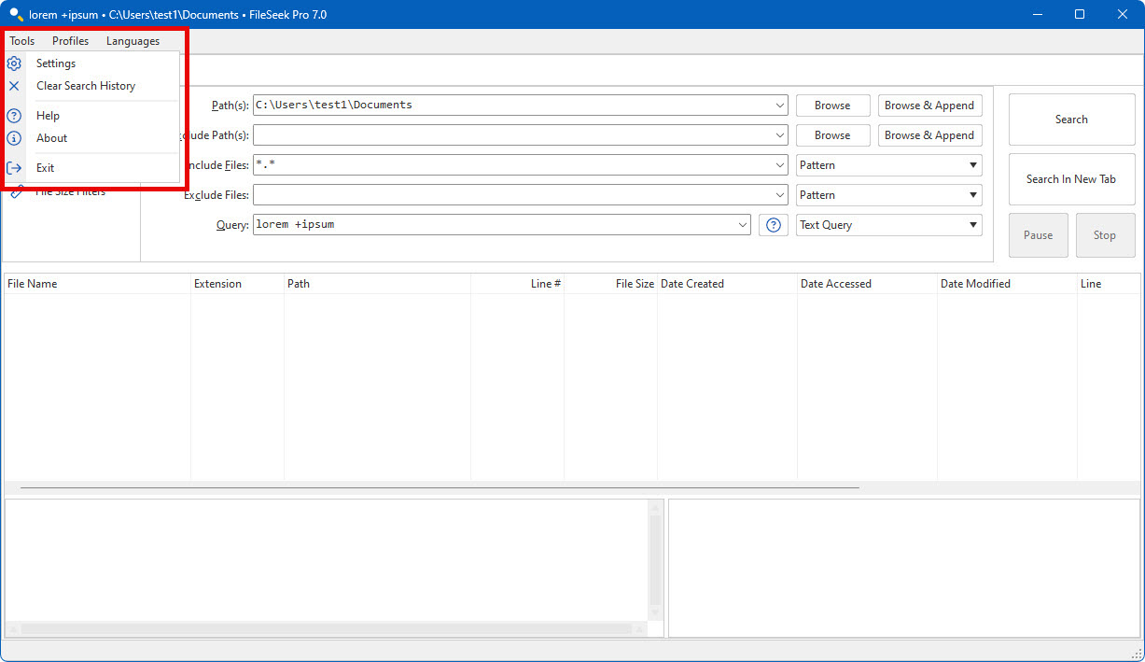Image resolution: width=1145 pixels, height=662 pixels.
Task: Sort results by Line # column header
Action: click(x=517, y=284)
